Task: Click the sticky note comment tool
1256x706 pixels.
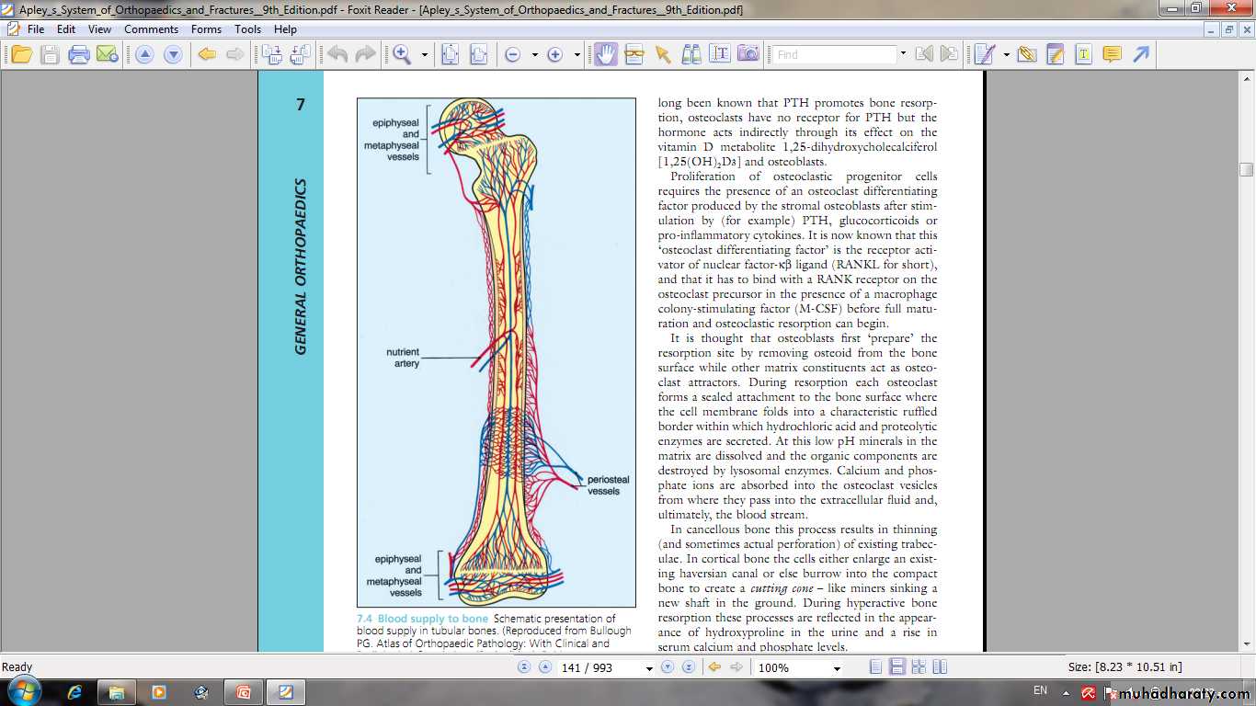Action: tap(1112, 55)
